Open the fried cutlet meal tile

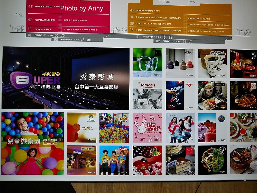[x=243, y=96]
